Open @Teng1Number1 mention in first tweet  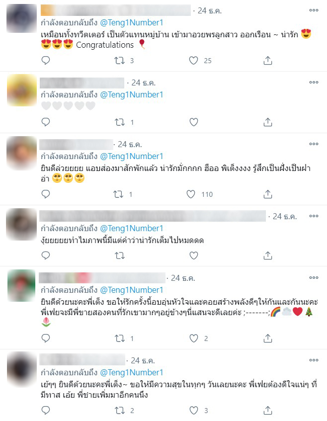click(x=132, y=22)
